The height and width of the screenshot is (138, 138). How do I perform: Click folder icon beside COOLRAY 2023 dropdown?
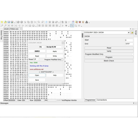[132, 33]
